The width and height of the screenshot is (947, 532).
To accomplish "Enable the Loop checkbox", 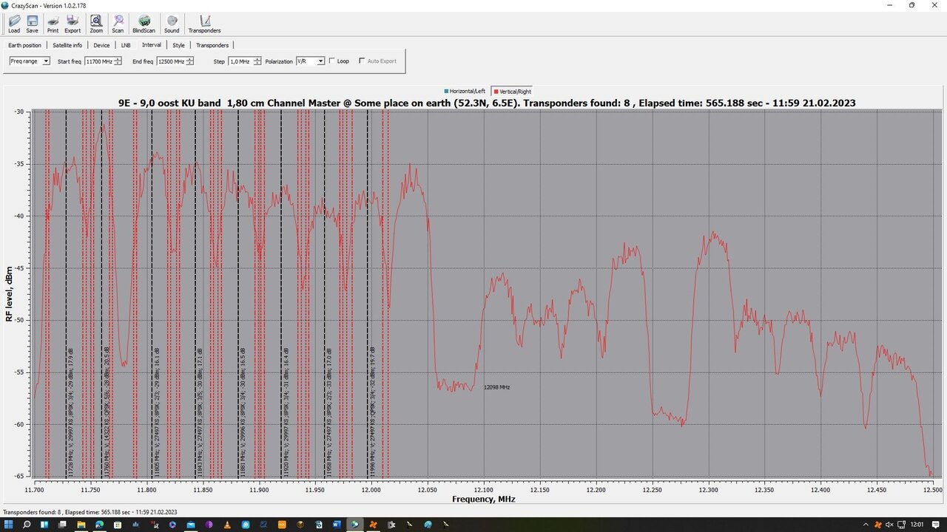I will [332, 61].
